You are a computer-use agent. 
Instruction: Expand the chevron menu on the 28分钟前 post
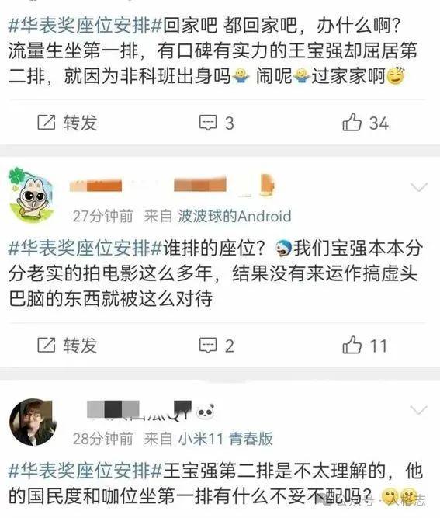418,410
